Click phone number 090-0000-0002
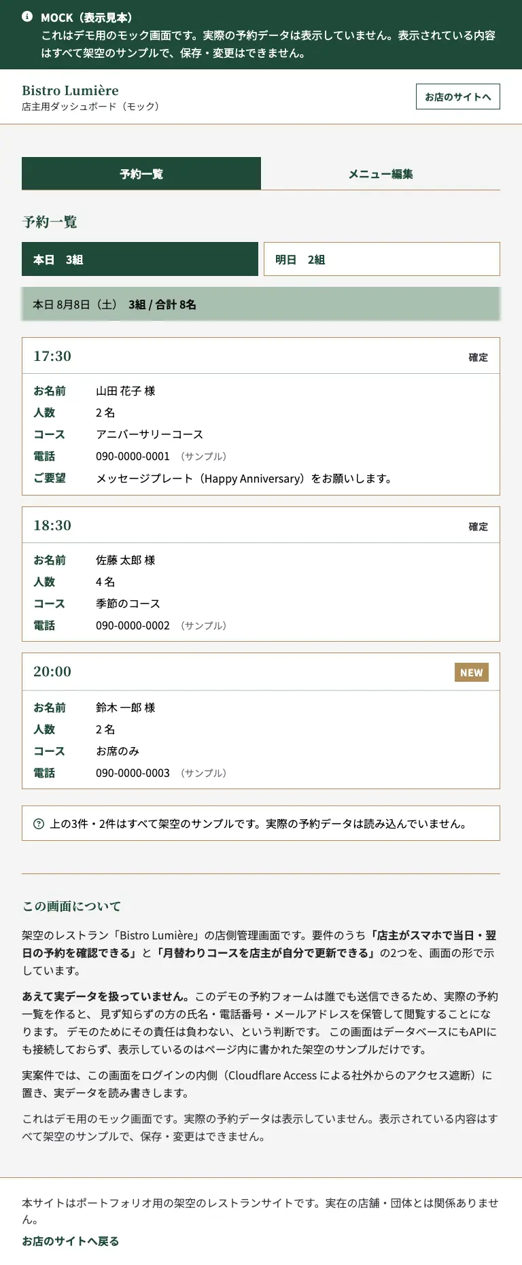This screenshot has width=522, height=1265. click(133, 625)
